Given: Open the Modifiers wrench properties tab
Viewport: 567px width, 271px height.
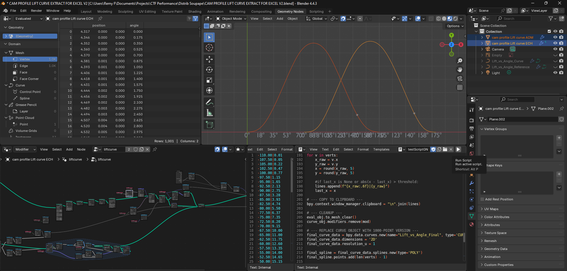Looking at the screenshot, I should (472, 183).
